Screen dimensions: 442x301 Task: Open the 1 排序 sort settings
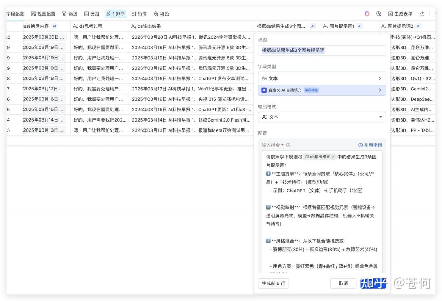coord(116,14)
